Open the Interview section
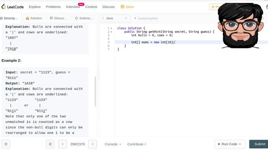 pos(73,7)
